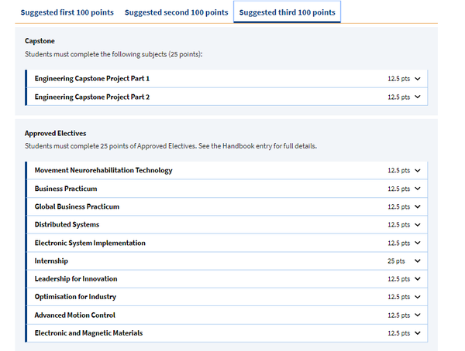Click chevron for Optimisation for Industry
Viewport: 465px width, 351px height.
pyautogui.click(x=418, y=297)
